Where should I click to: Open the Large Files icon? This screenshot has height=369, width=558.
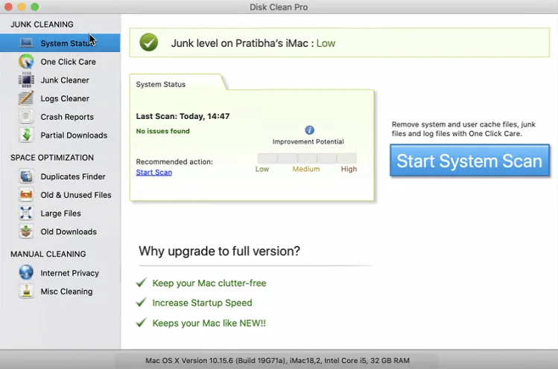coord(26,214)
